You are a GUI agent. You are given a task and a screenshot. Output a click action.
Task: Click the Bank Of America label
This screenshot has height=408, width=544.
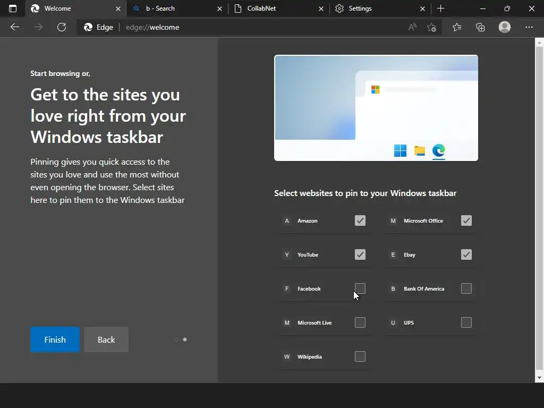pyautogui.click(x=424, y=288)
